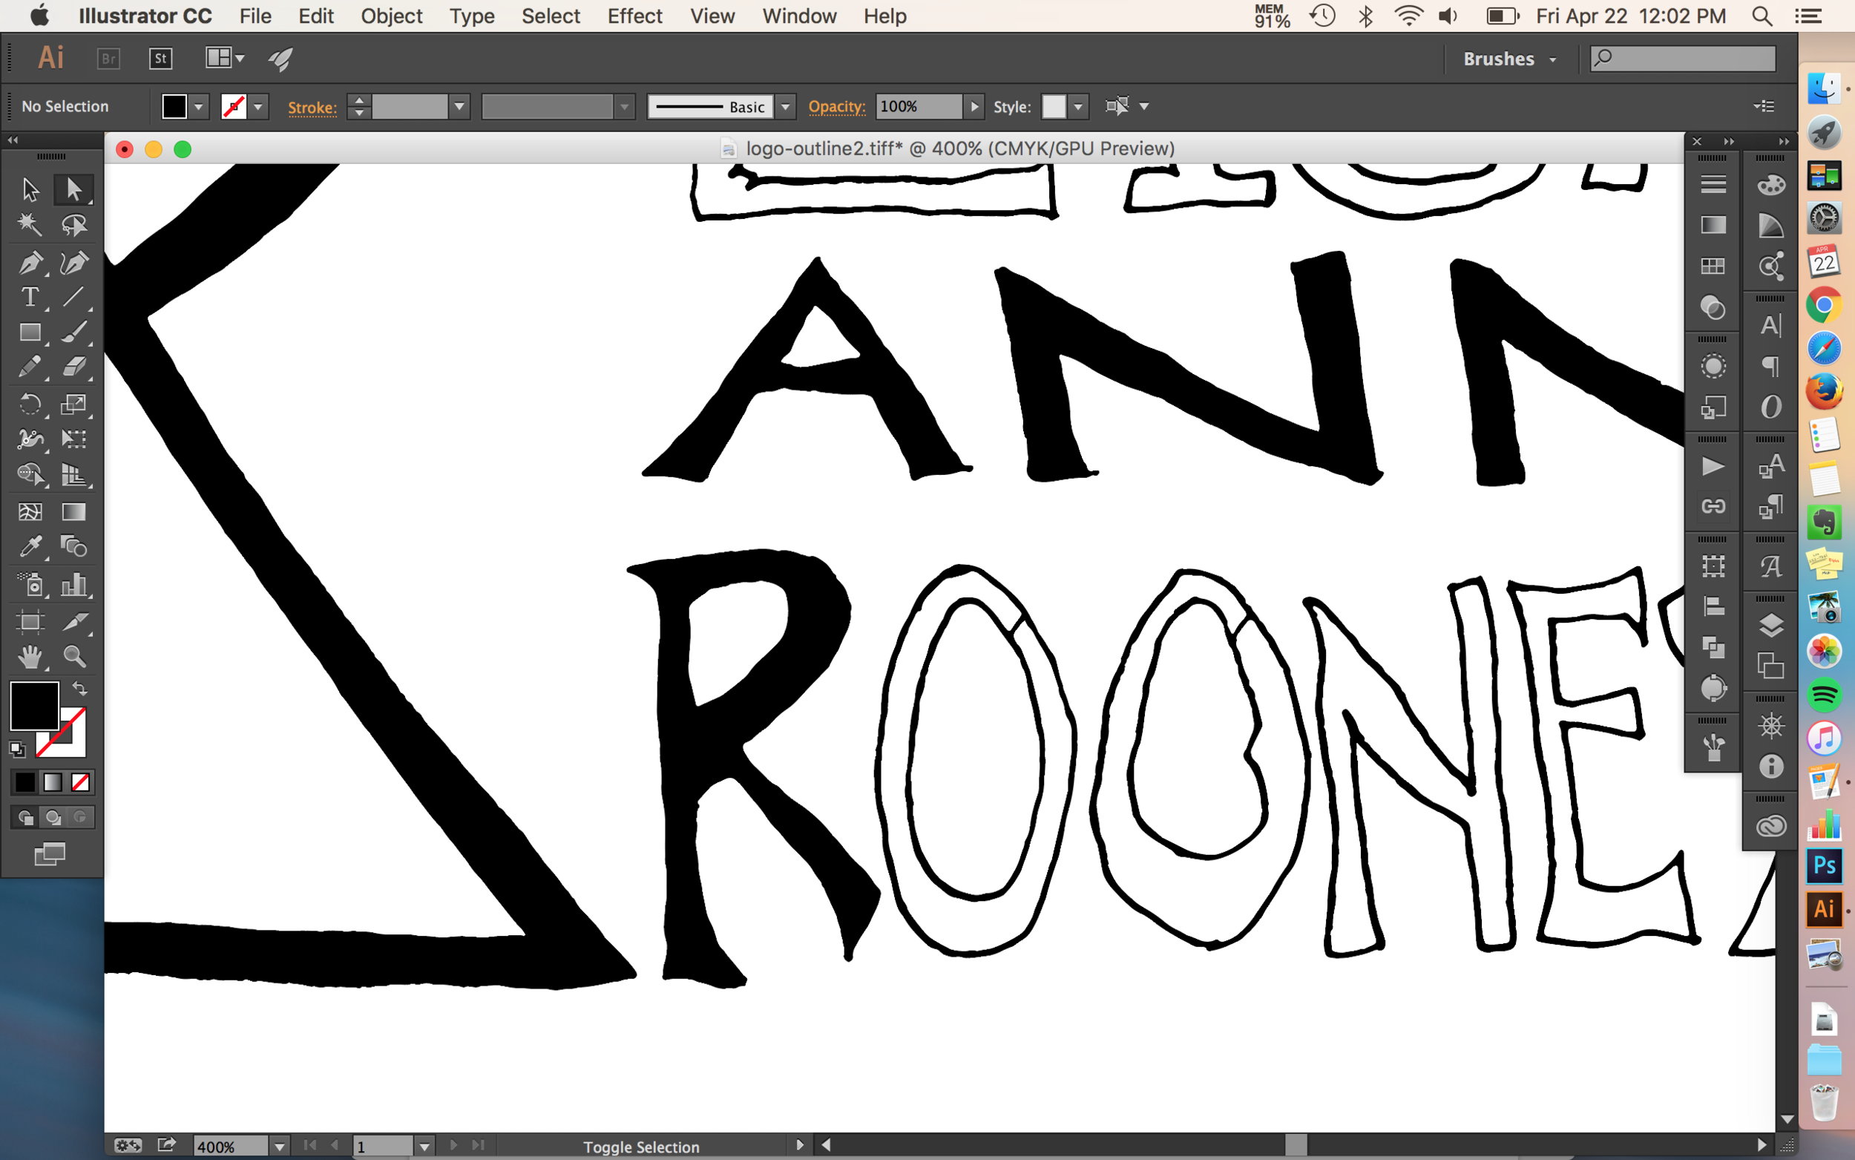Click the Arrange Documents button

coord(224,59)
